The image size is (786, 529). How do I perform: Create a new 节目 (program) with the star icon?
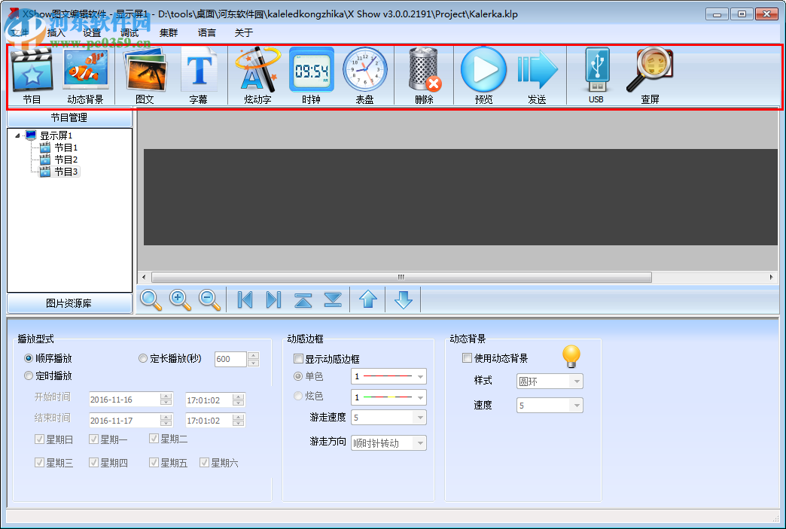(32, 71)
